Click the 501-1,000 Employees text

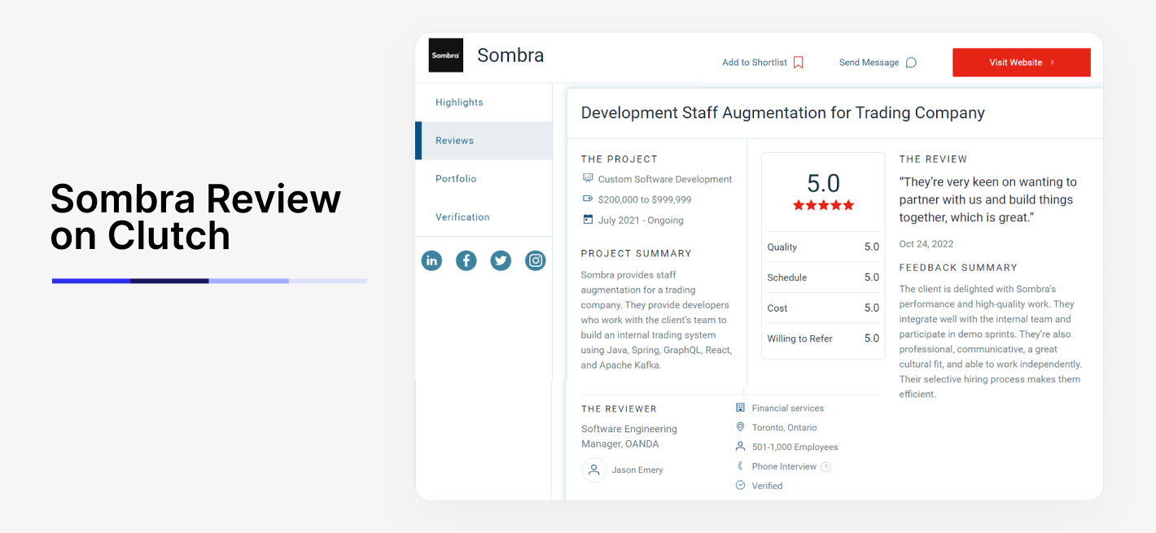click(x=795, y=448)
